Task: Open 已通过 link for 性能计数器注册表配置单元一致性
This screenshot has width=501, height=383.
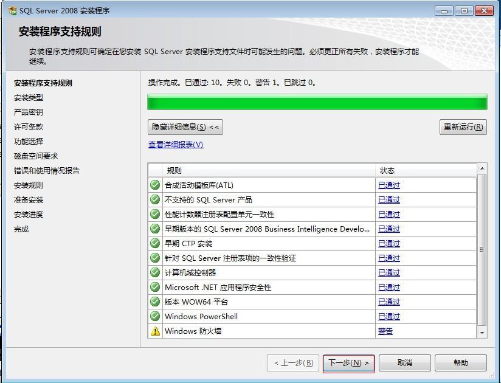Action: tap(389, 215)
